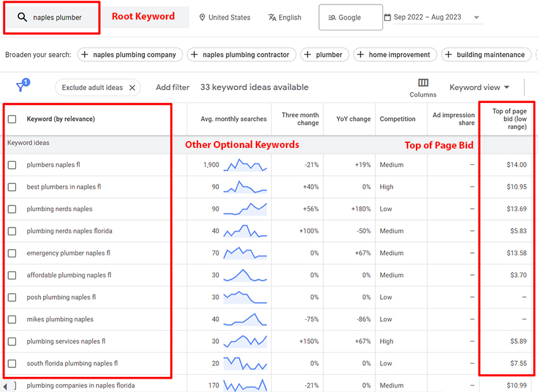Screen dimensions: 538x392
Task: Click the calendar icon by date range
Action: (387, 17)
